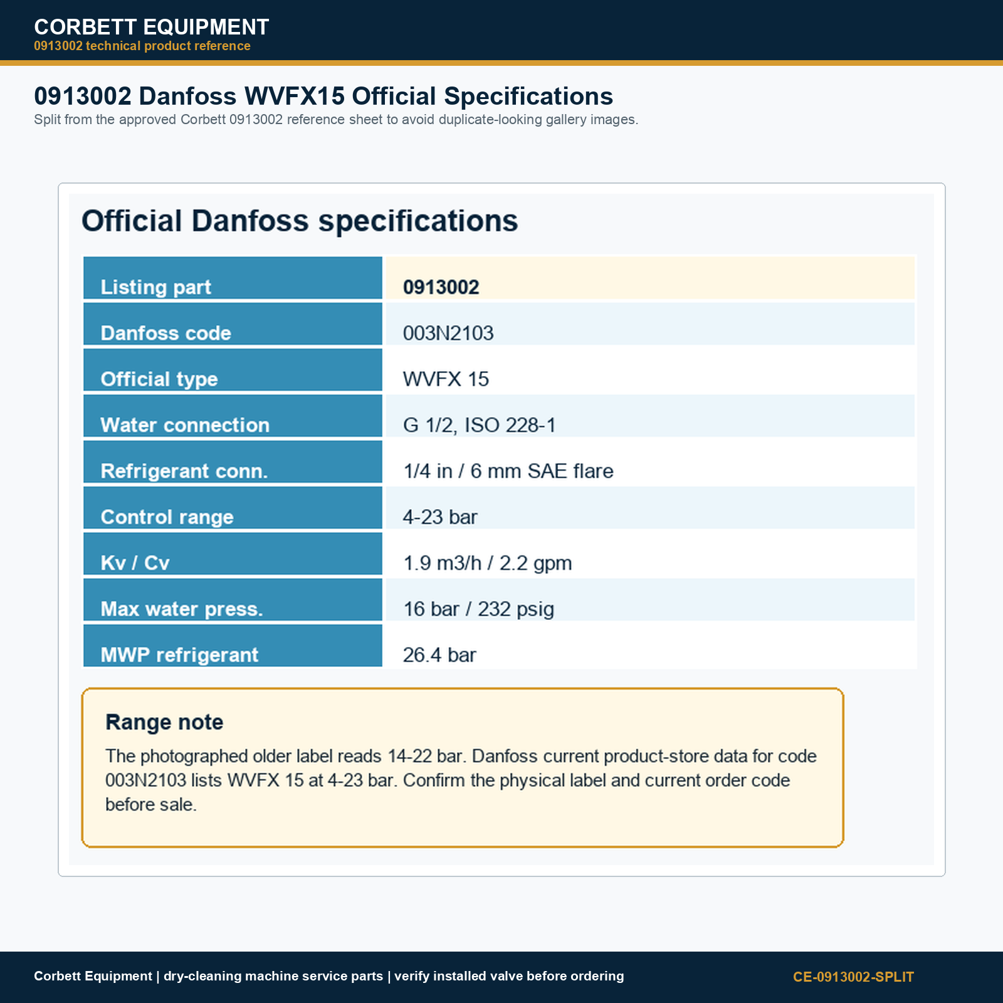Click the value 'G 1/2, ISO 228-1'
This screenshot has width=1003, height=1003.
[480, 425]
